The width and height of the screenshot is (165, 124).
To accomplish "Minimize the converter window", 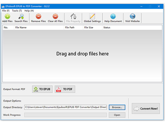I will (x=141, y=6).
